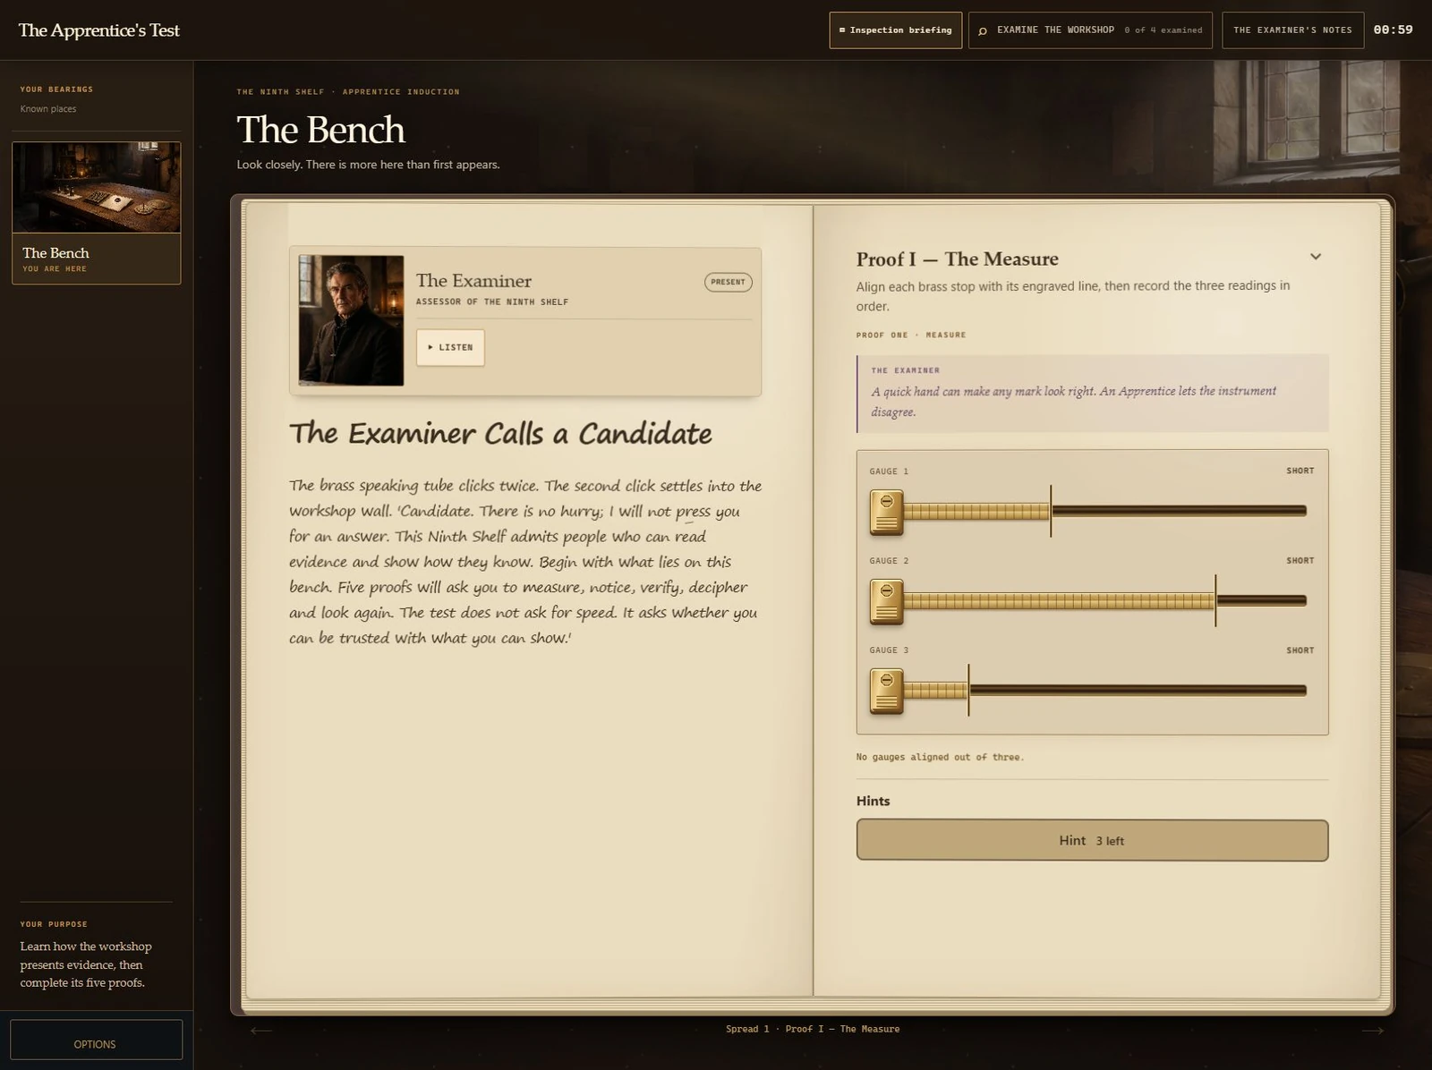Click the Present status badge

(728, 282)
